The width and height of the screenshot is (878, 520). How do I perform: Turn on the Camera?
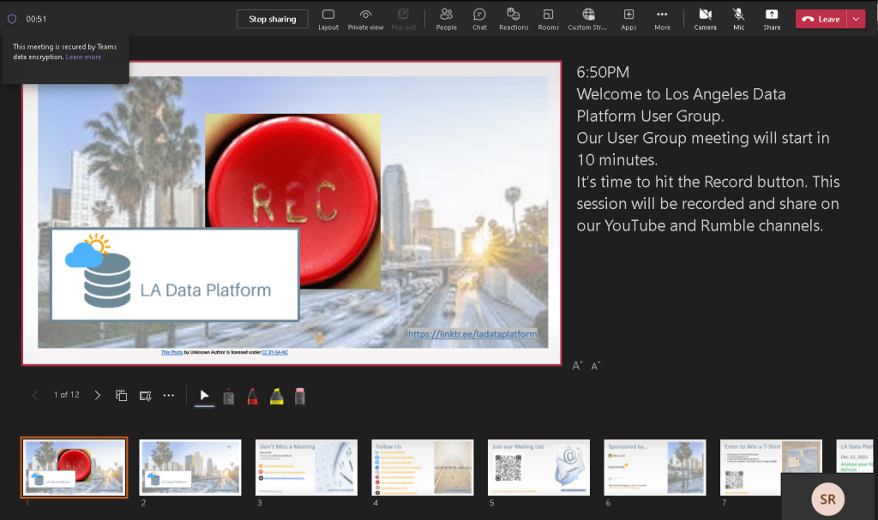(x=705, y=18)
